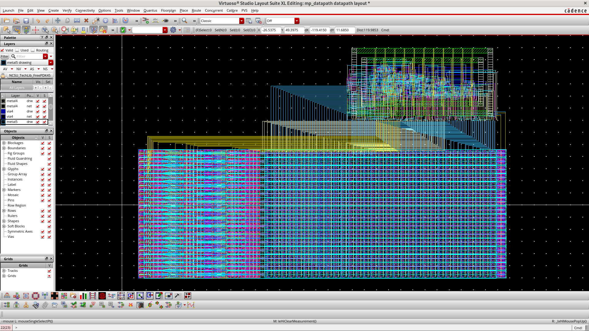
Task: Click the red crosshair snap icon
Action: 36,30
